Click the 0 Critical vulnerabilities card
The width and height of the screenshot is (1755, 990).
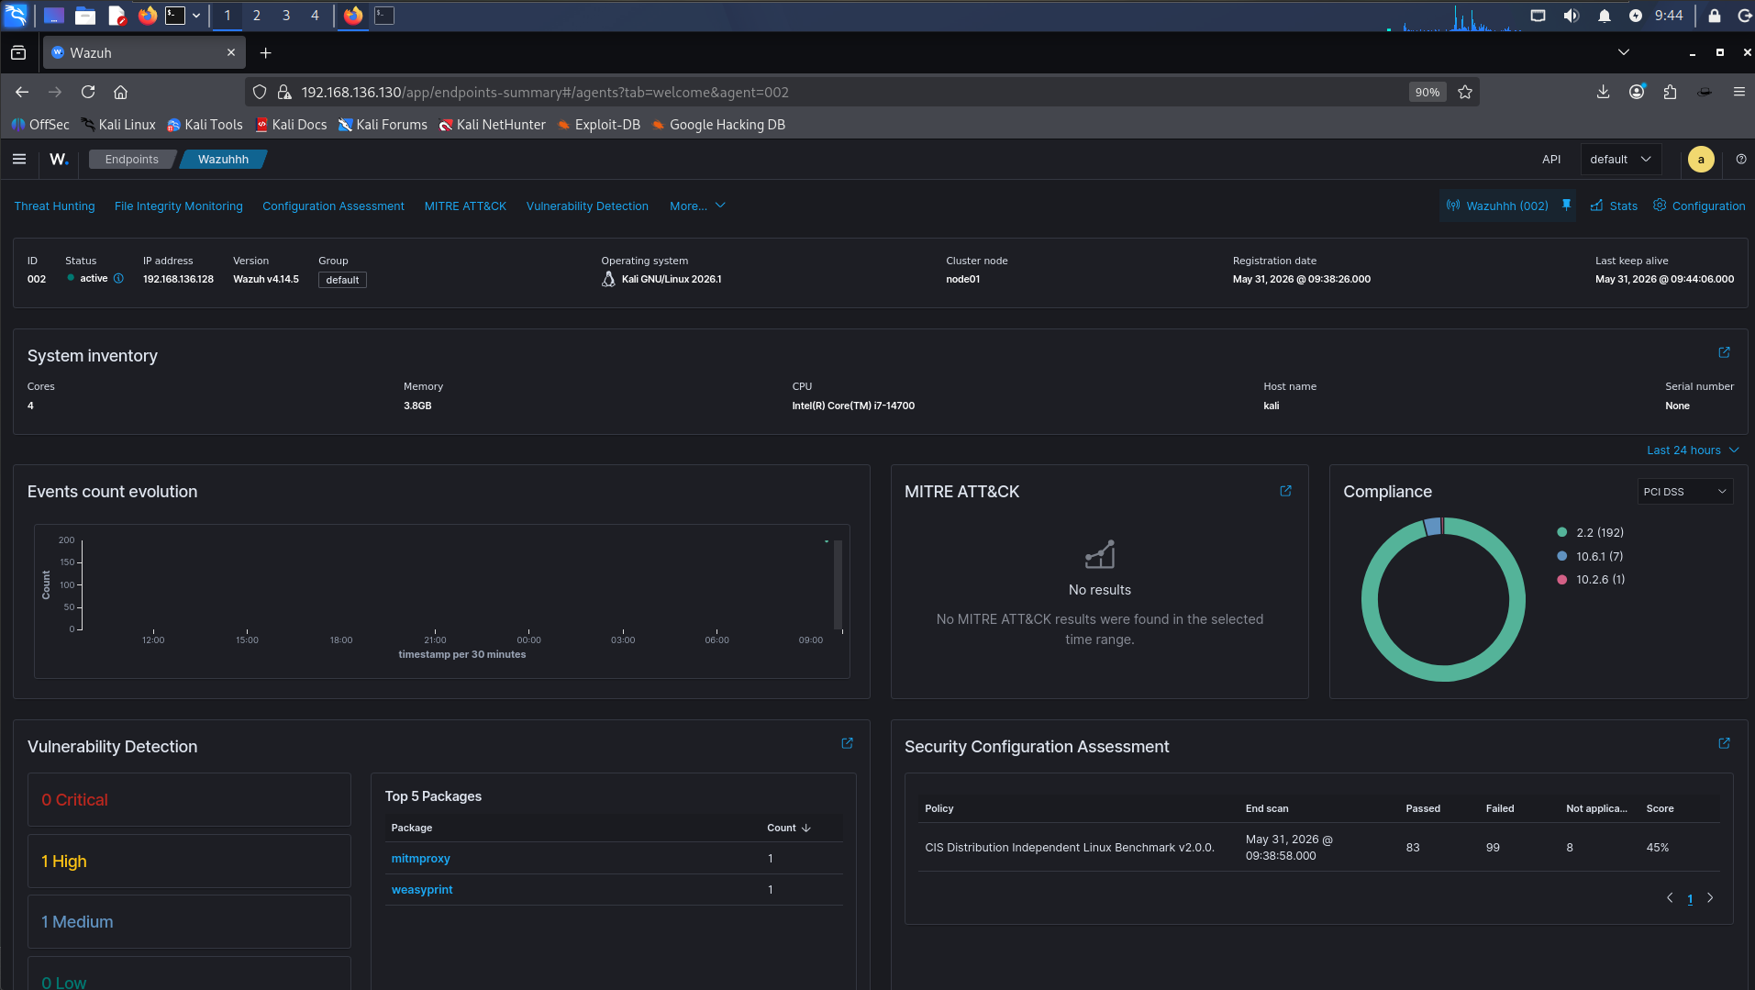(189, 799)
